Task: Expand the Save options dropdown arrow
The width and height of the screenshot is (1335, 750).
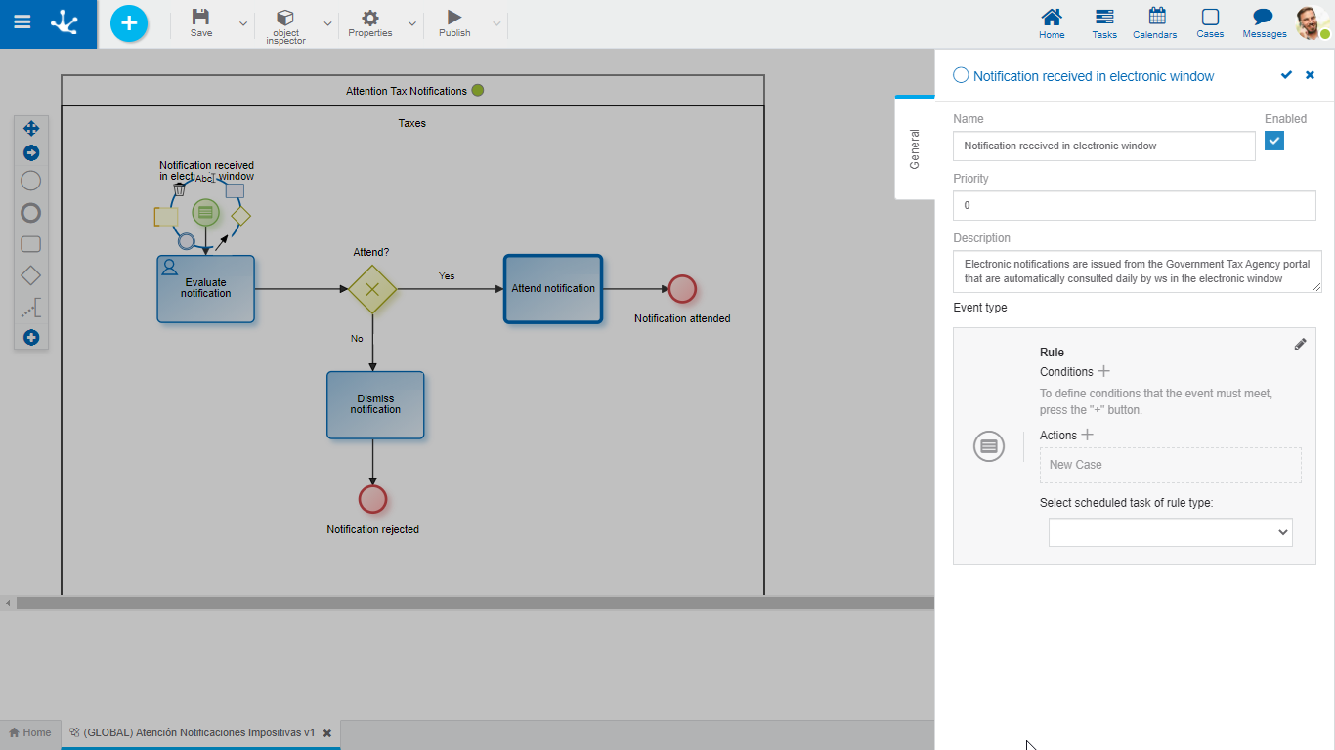Action: tap(243, 23)
